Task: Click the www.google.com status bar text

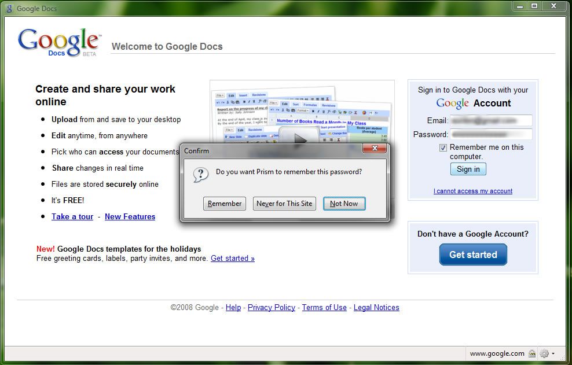Action: click(x=497, y=353)
